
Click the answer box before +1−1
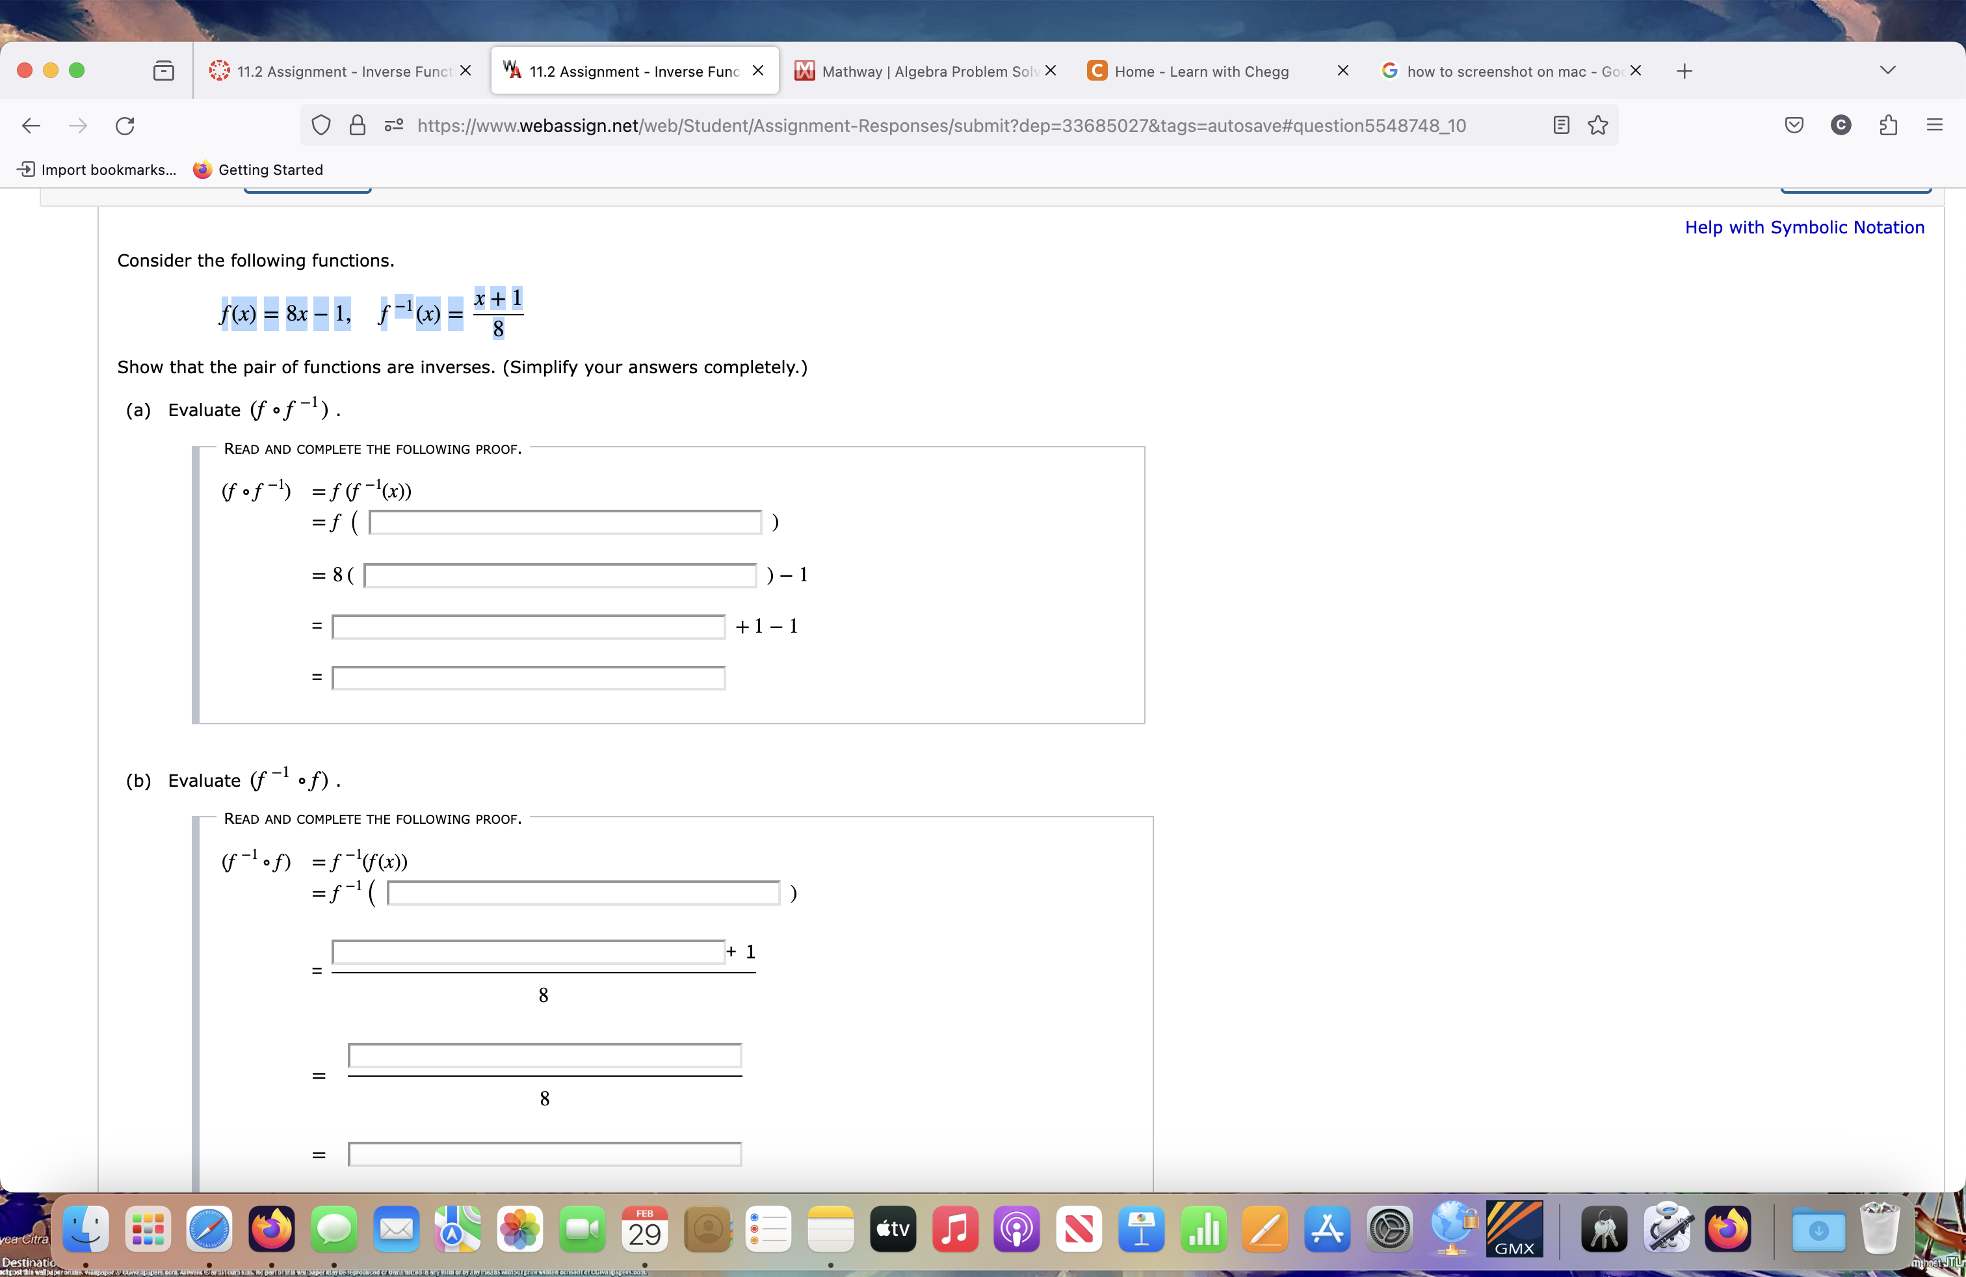528,627
